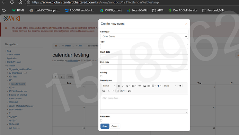Insert a link in the description

(140, 86)
